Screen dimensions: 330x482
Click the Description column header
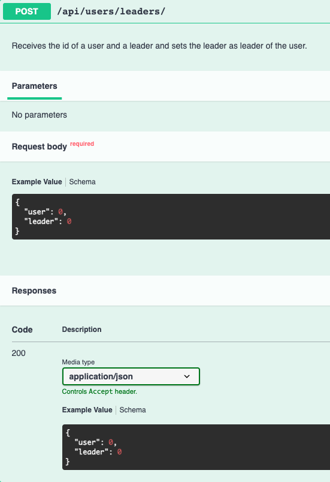coord(81,330)
